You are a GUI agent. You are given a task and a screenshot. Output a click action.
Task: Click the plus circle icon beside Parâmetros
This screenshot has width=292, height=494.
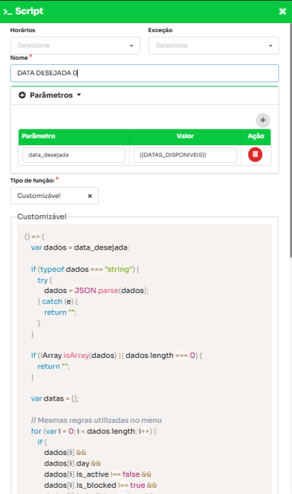point(22,95)
